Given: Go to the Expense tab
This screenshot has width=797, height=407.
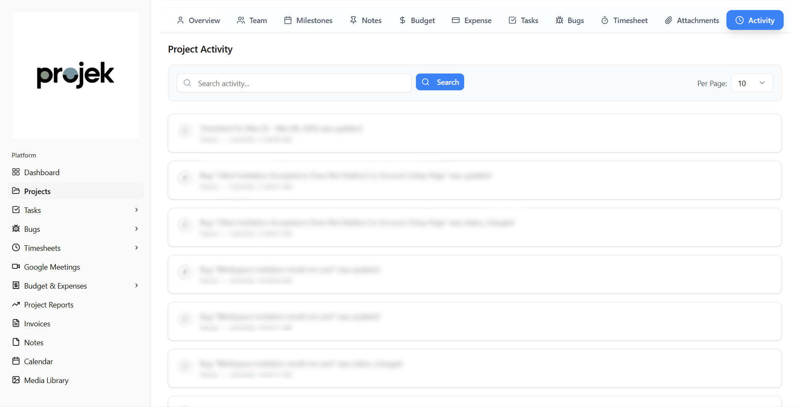Looking at the screenshot, I should (472, 20).
